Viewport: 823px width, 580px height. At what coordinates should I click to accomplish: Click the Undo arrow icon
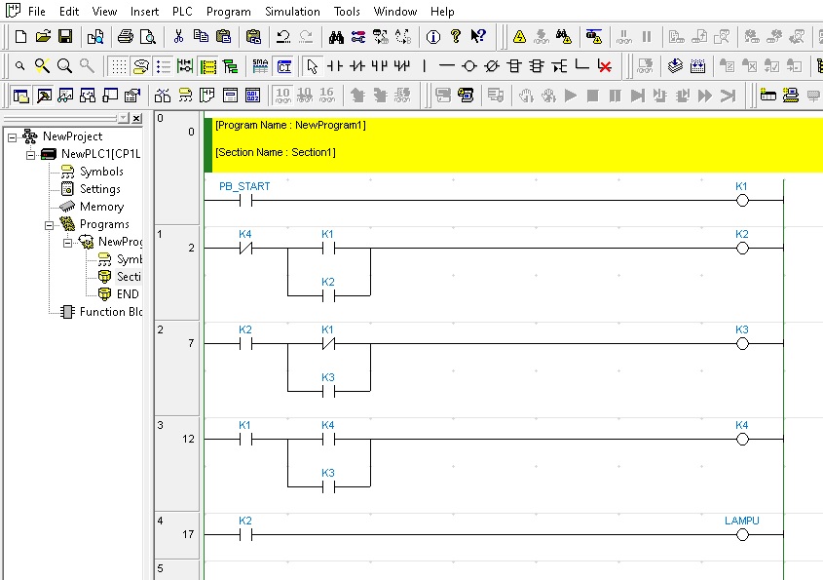pos(283,37)
